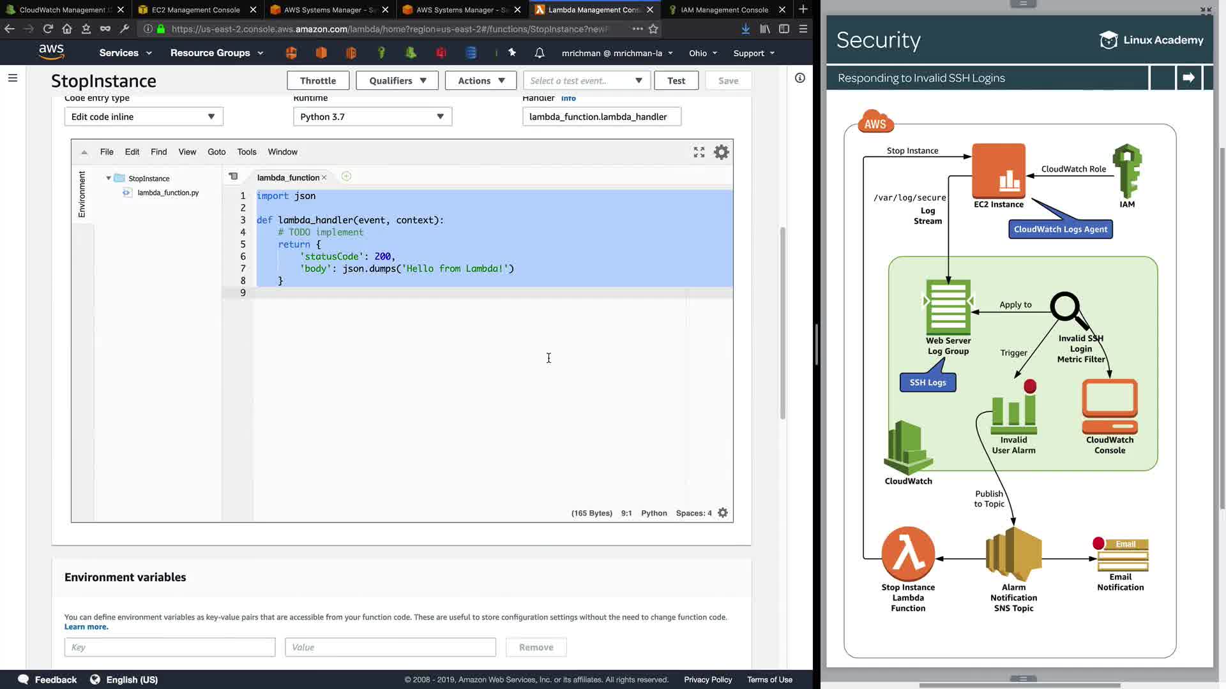Open the code editor settings gear

tap(721, 152)
